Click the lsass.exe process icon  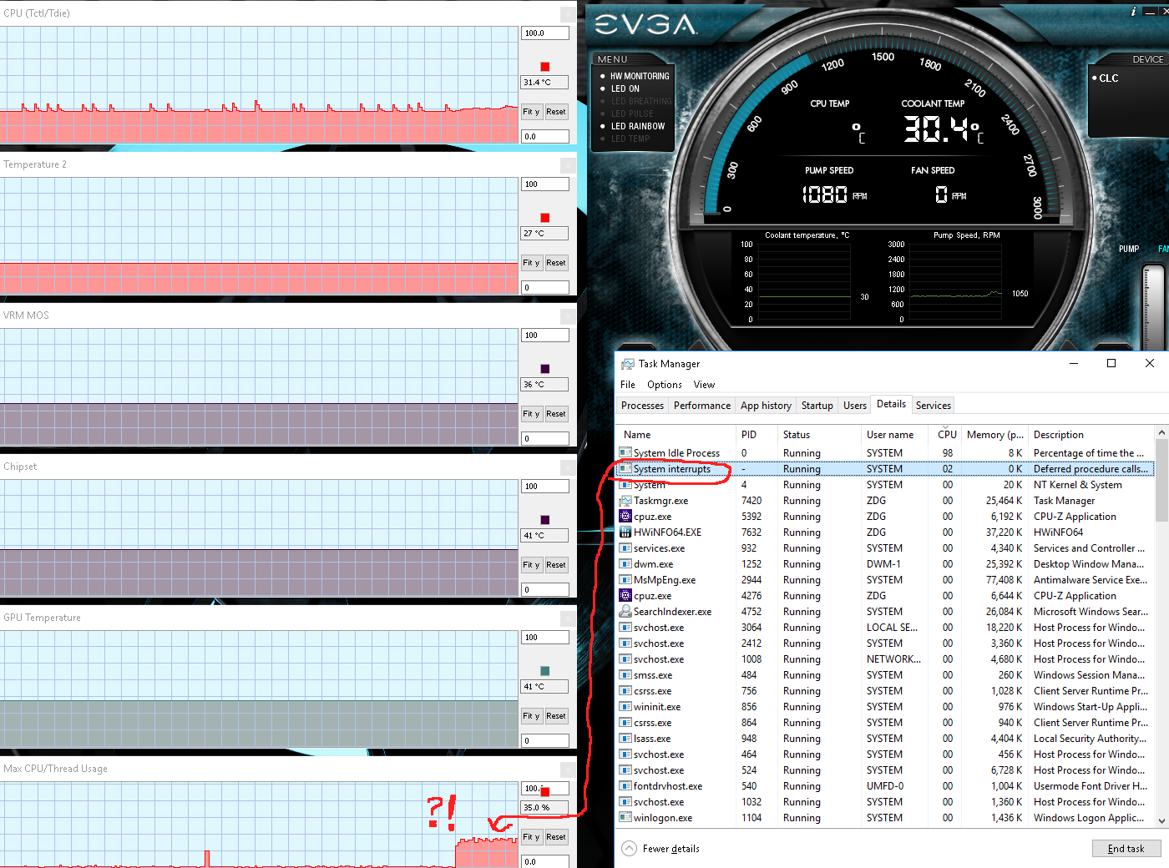click(x=625, y=739)
